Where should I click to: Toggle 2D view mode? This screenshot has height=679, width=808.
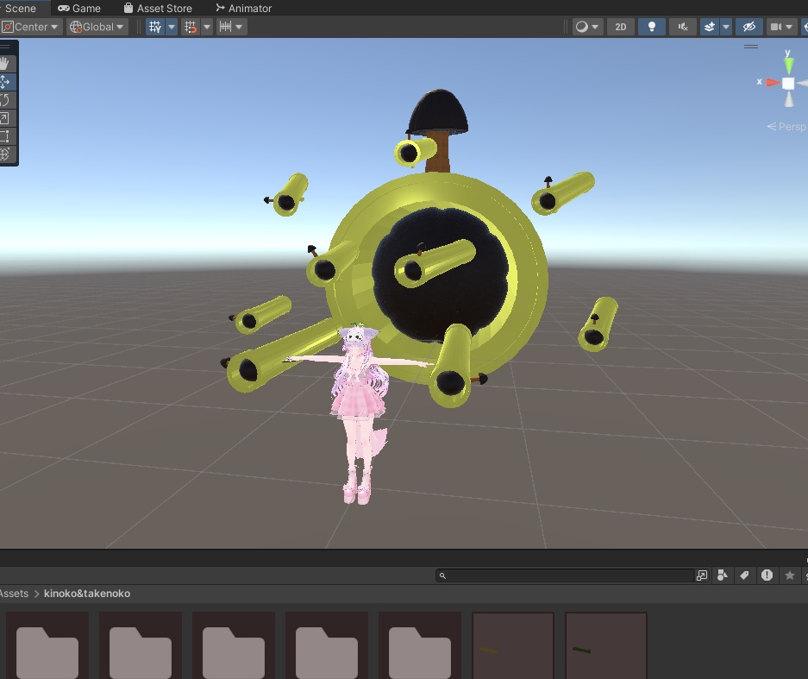tap(620, 27)
